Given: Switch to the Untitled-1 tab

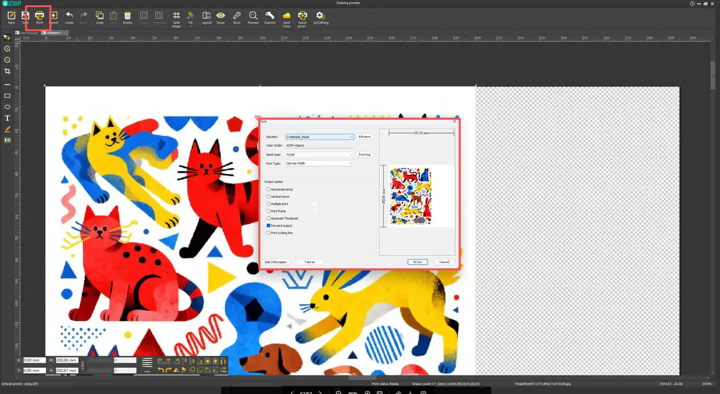Looking at the screenshot, I should [x=54, y=33].
